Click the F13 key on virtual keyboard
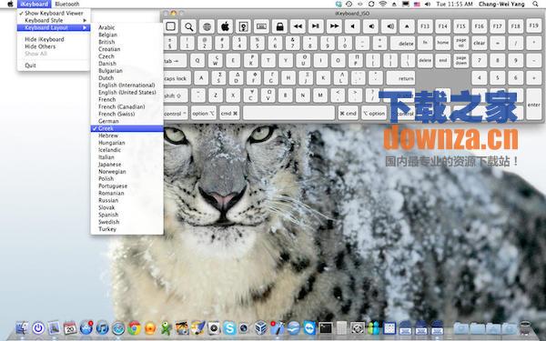 pos(425,26)
